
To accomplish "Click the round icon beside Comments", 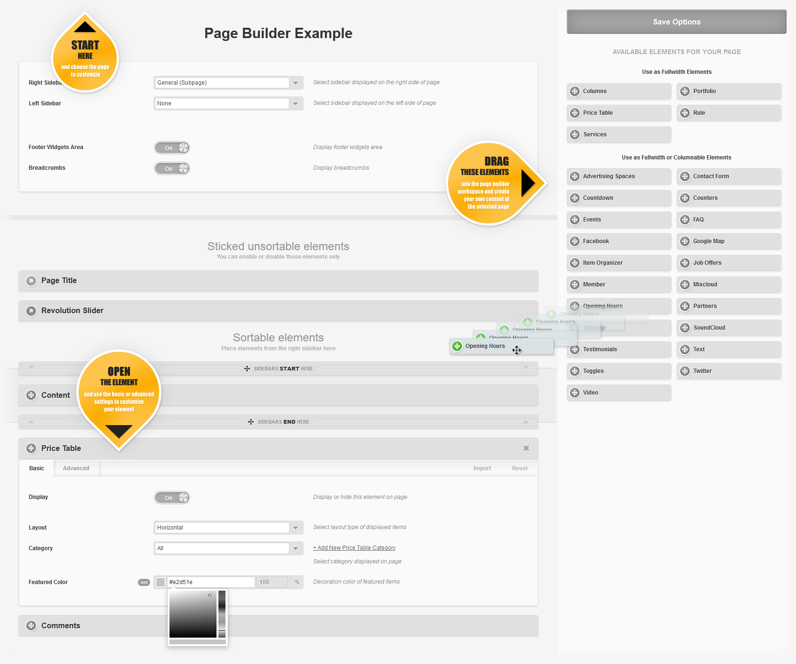I will click(x=31, y=625).
